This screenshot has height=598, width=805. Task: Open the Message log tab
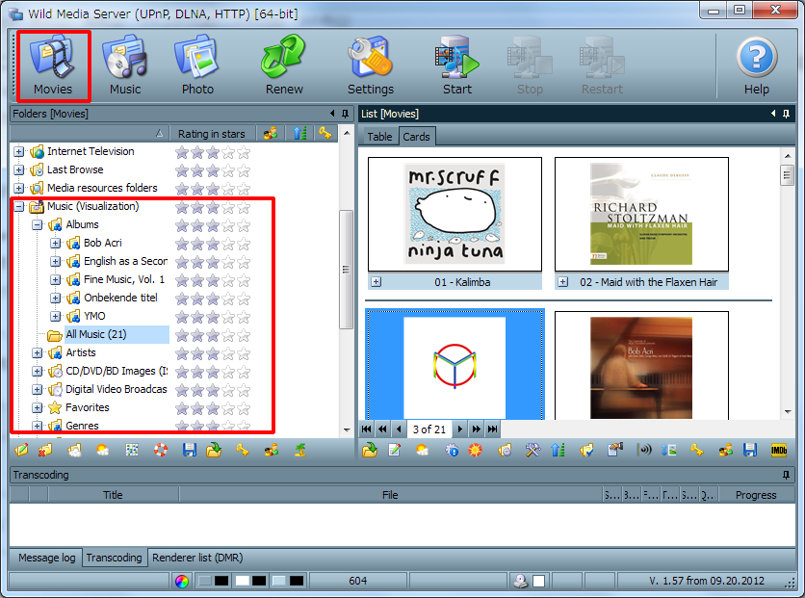coord(47,558)
